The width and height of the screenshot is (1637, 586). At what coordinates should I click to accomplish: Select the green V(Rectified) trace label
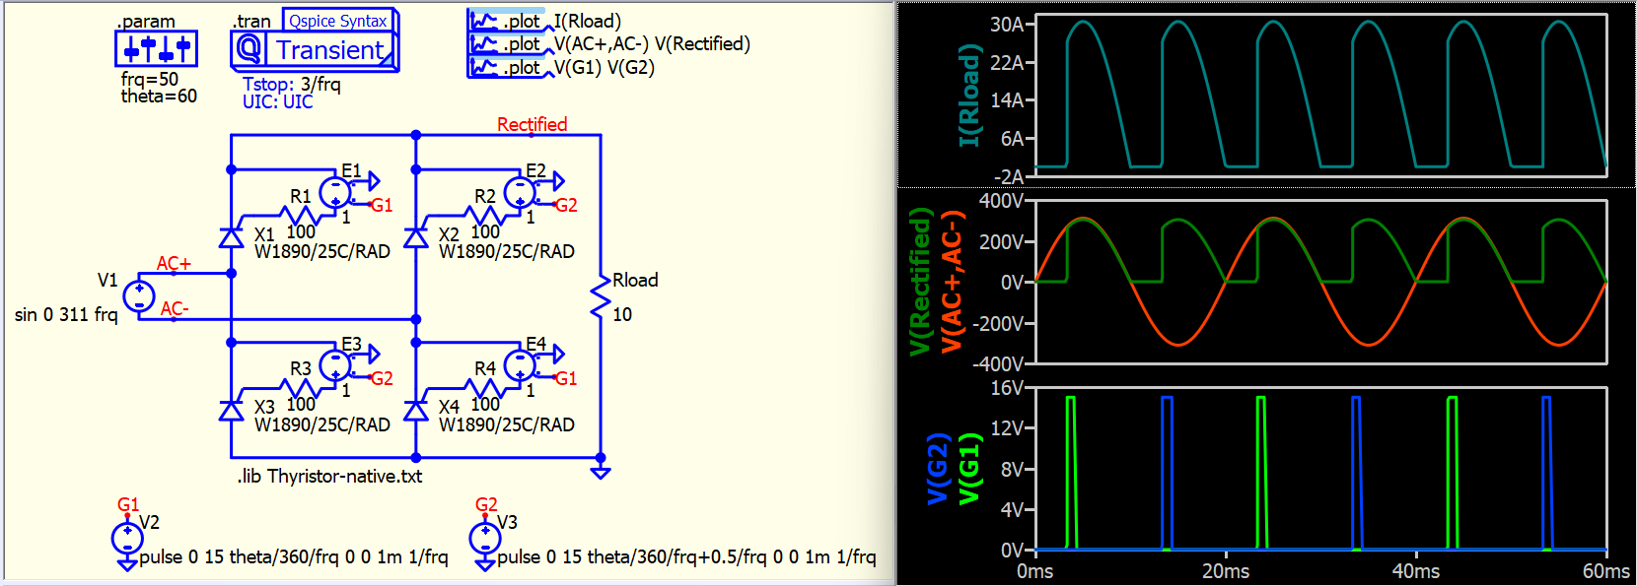click(920, 282)
